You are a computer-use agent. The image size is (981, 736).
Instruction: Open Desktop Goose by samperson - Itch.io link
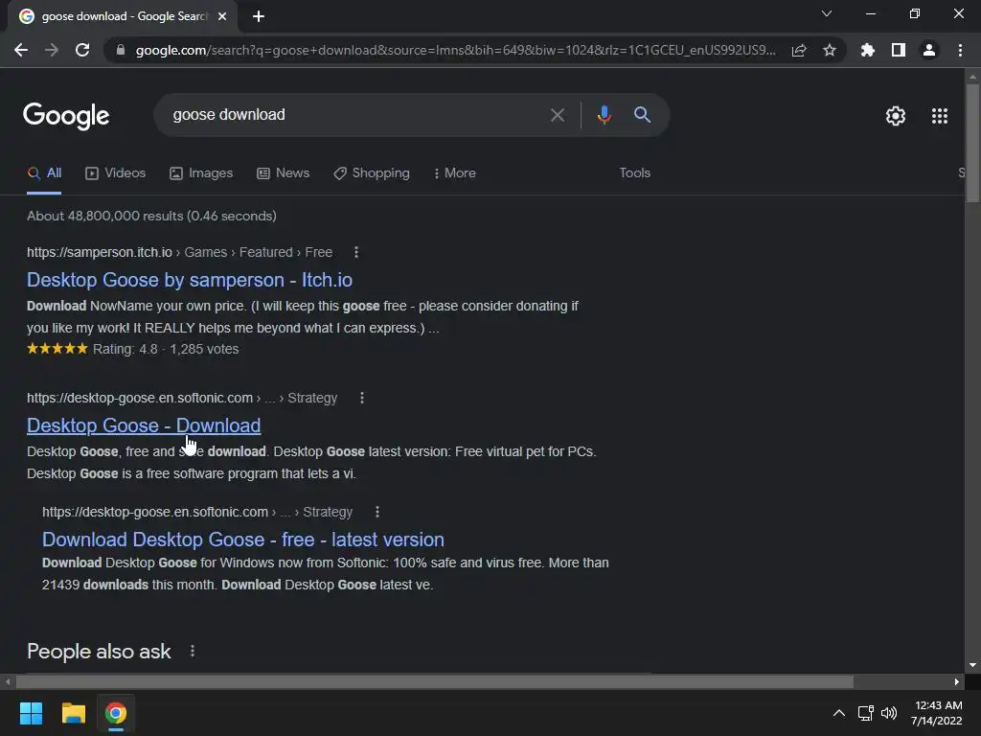[190, 280]
